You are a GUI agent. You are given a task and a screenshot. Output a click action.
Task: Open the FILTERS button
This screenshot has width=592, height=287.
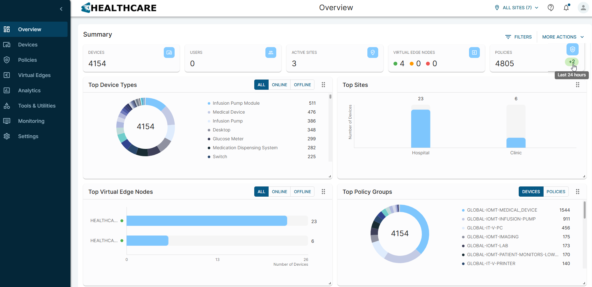[x=518, y=37]
